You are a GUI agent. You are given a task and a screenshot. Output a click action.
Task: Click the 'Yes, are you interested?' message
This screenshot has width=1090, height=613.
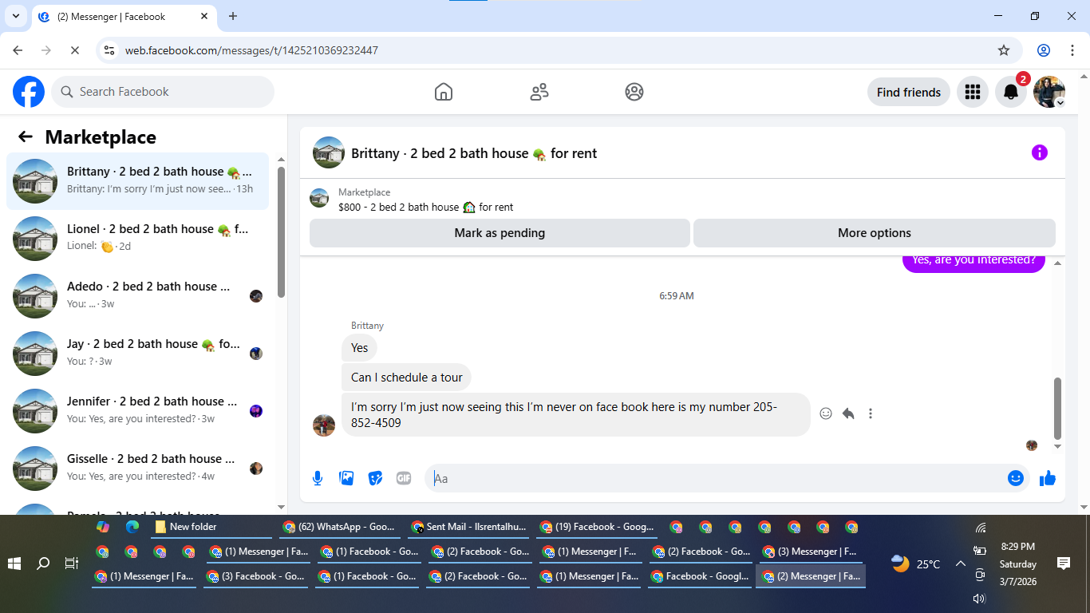[x=973, y=260]
